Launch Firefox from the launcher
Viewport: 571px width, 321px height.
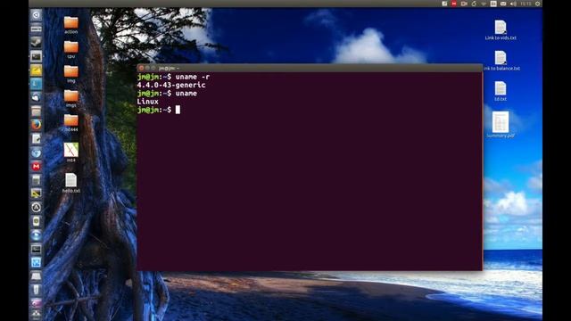(x=36, y=125)
